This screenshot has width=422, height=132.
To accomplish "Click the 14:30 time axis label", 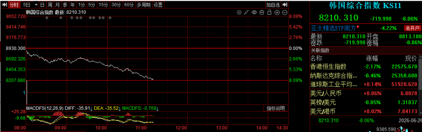I will 282,128.
